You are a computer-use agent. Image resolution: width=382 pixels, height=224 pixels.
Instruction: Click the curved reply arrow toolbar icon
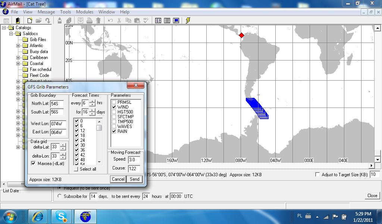pos(48,21)
